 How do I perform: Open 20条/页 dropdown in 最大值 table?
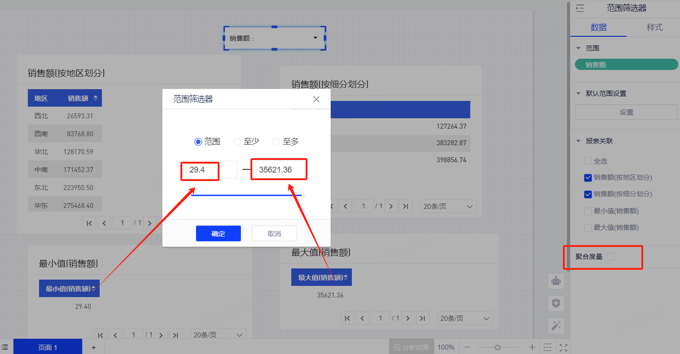click(x=465, y=318)
